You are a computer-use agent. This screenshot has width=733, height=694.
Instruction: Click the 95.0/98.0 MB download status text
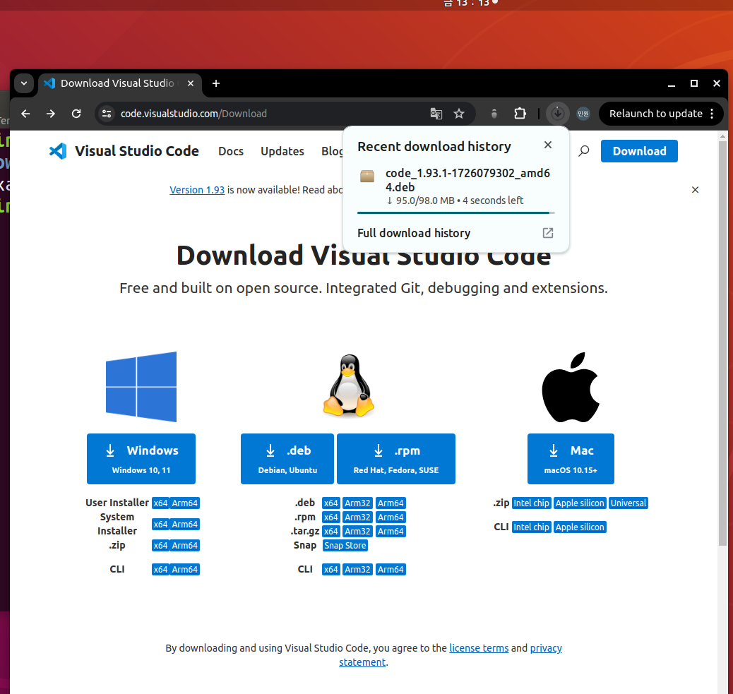coord(455,201)
